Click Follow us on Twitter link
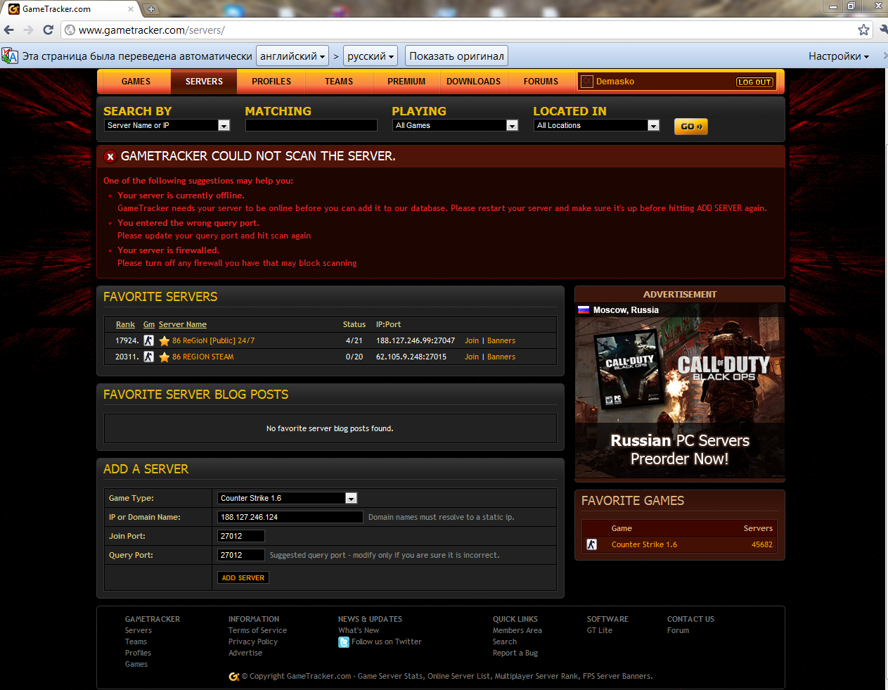 coord(387,642)
